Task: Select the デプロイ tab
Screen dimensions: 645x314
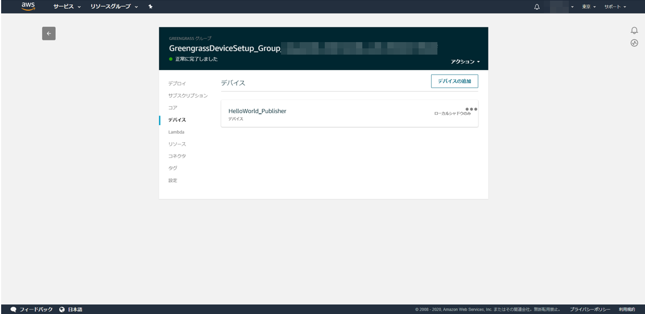Action: click(177, 84)
